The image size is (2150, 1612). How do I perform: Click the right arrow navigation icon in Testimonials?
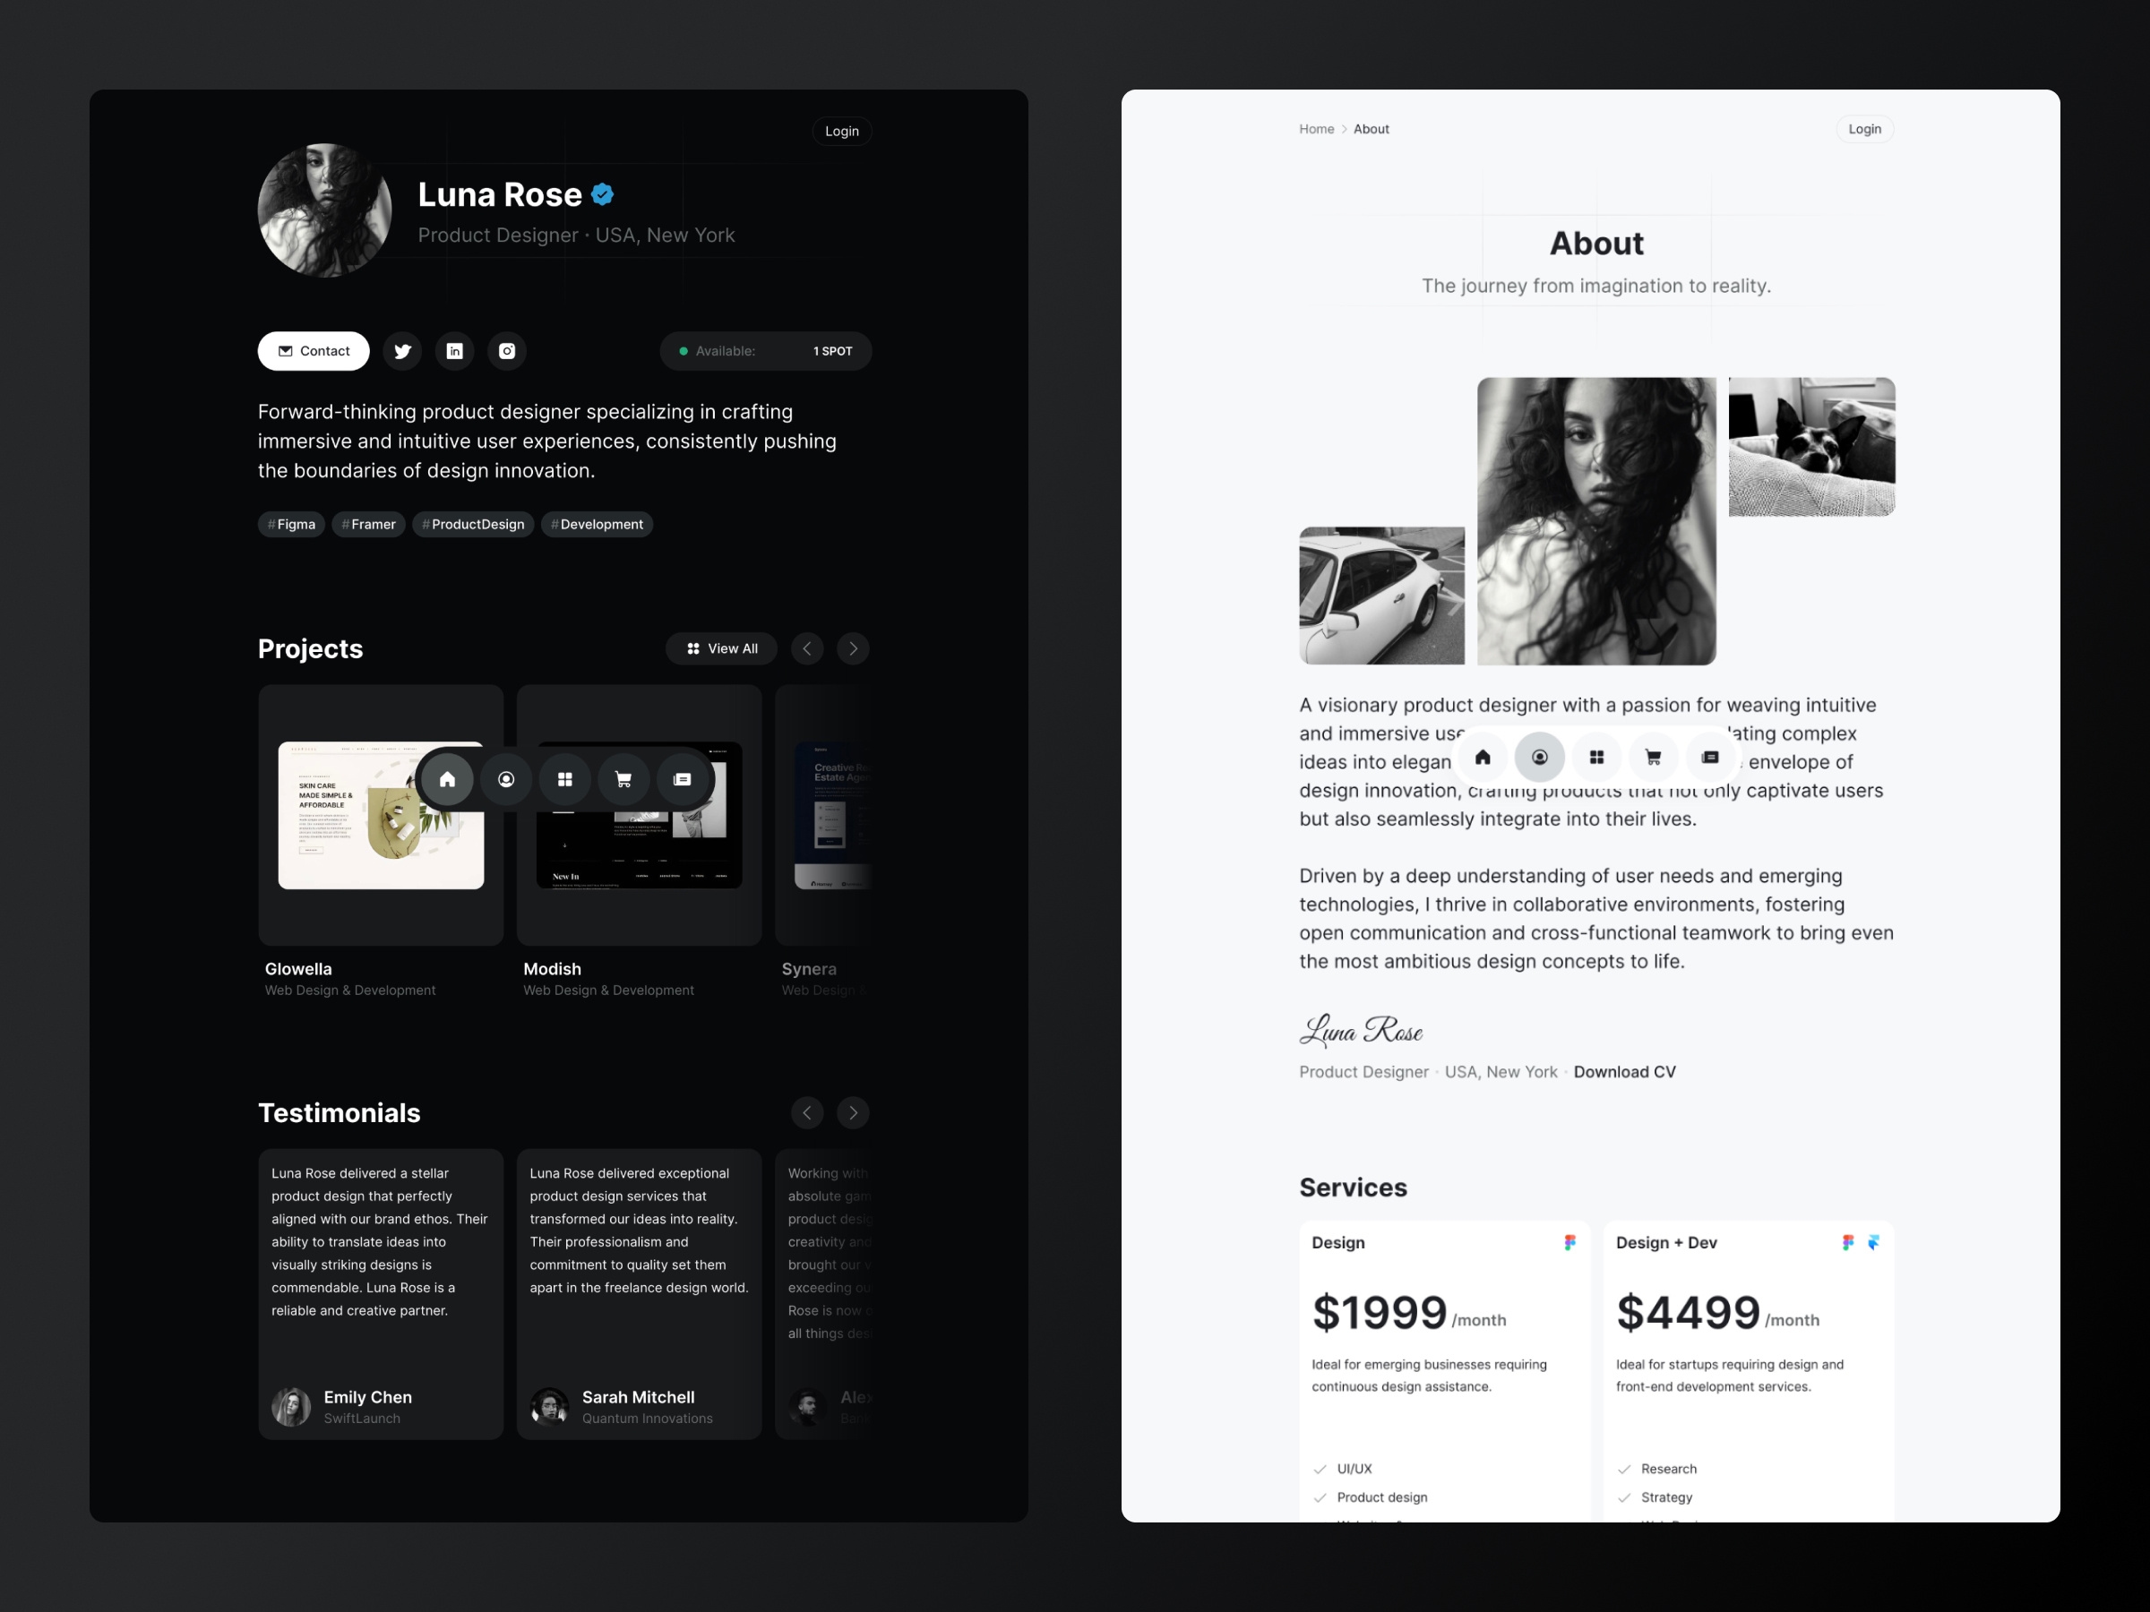click(x=853, y=1112)
